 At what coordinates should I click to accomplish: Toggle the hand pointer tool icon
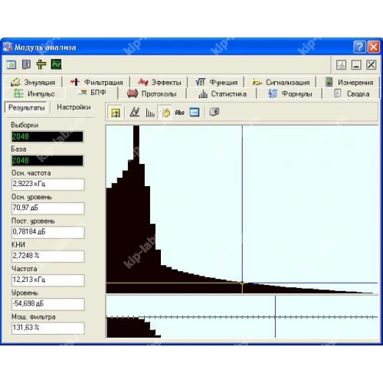pyautogui.click(x=165, y=113)
